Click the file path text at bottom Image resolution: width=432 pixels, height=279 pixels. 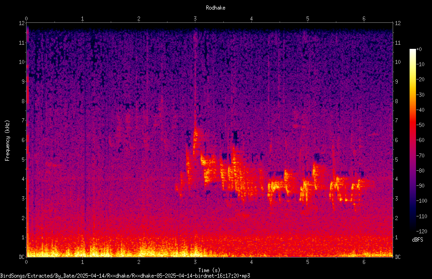point(125,275)
